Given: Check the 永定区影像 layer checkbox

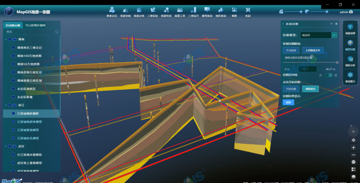Looking at the screenshot, I should pos(13,97).
